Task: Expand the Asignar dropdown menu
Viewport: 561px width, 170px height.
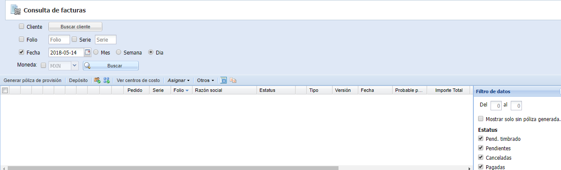Action: pos(179,80)
